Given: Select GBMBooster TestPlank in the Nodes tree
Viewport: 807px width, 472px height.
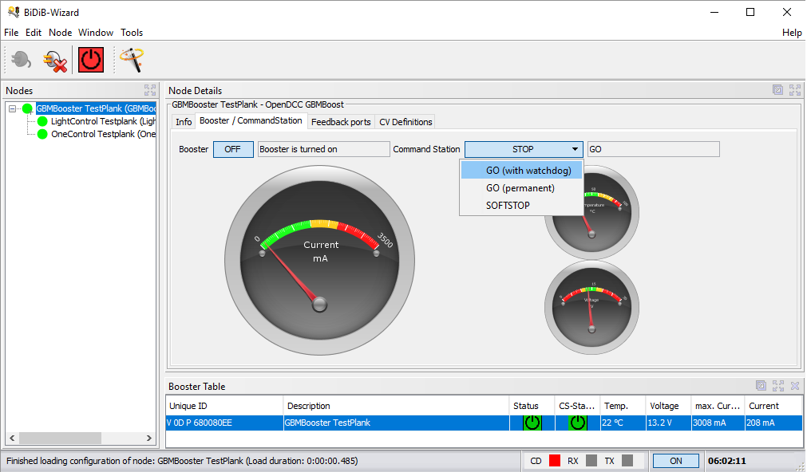Looking at the screenshot, I should (96, 108).
